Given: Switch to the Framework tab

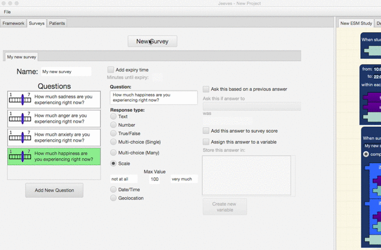Looking at the screenshot, I should pyautogui.click(x=13, y=23).
